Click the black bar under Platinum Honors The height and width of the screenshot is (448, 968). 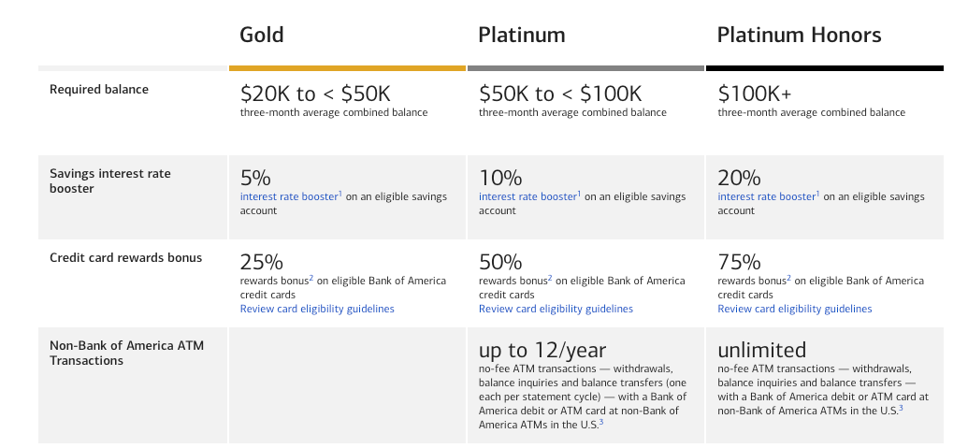tap(825, 68)
